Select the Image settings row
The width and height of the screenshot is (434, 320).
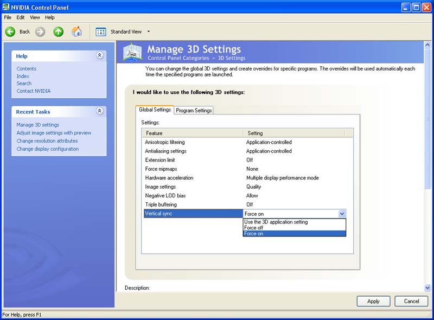(245, 187)
